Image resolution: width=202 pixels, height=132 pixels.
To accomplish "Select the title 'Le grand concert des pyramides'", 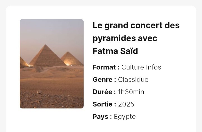I will pos(136,38).
